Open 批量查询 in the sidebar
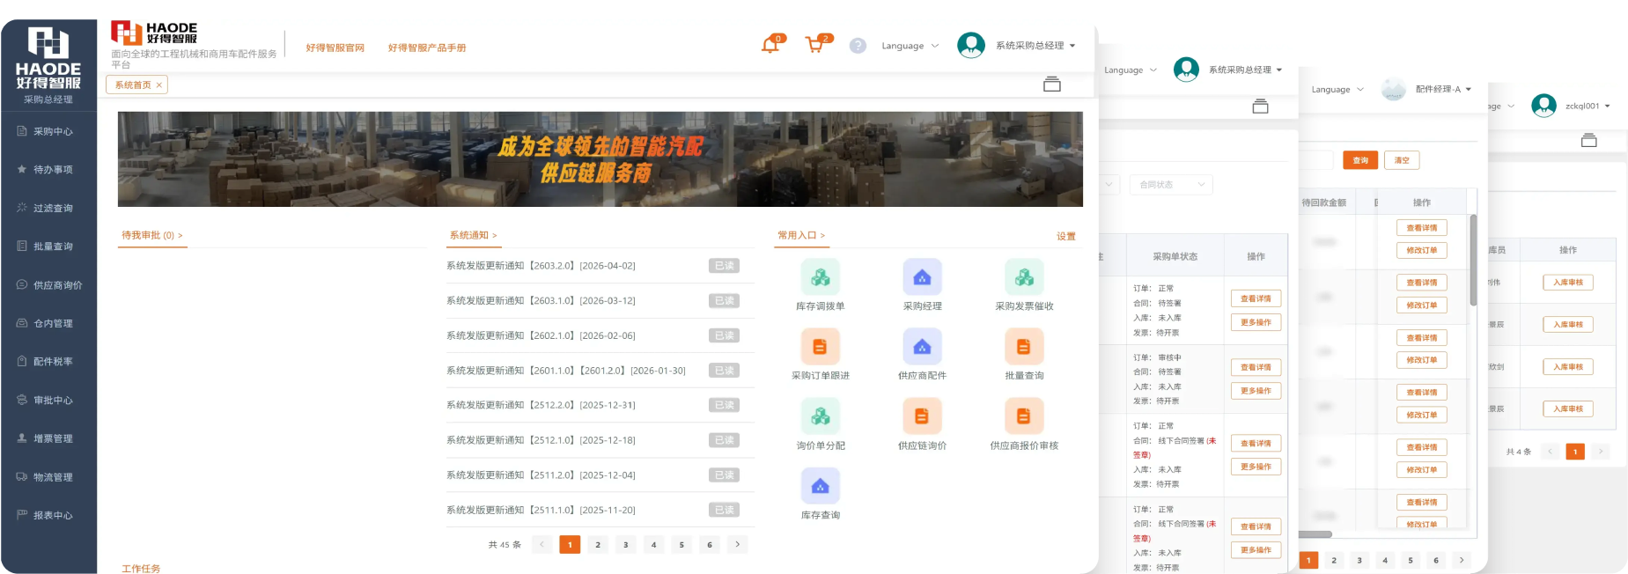 [x=48, y=247]
